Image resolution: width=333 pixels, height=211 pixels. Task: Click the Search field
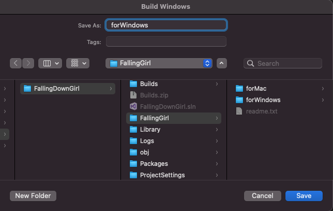click(x=283, y=63)
